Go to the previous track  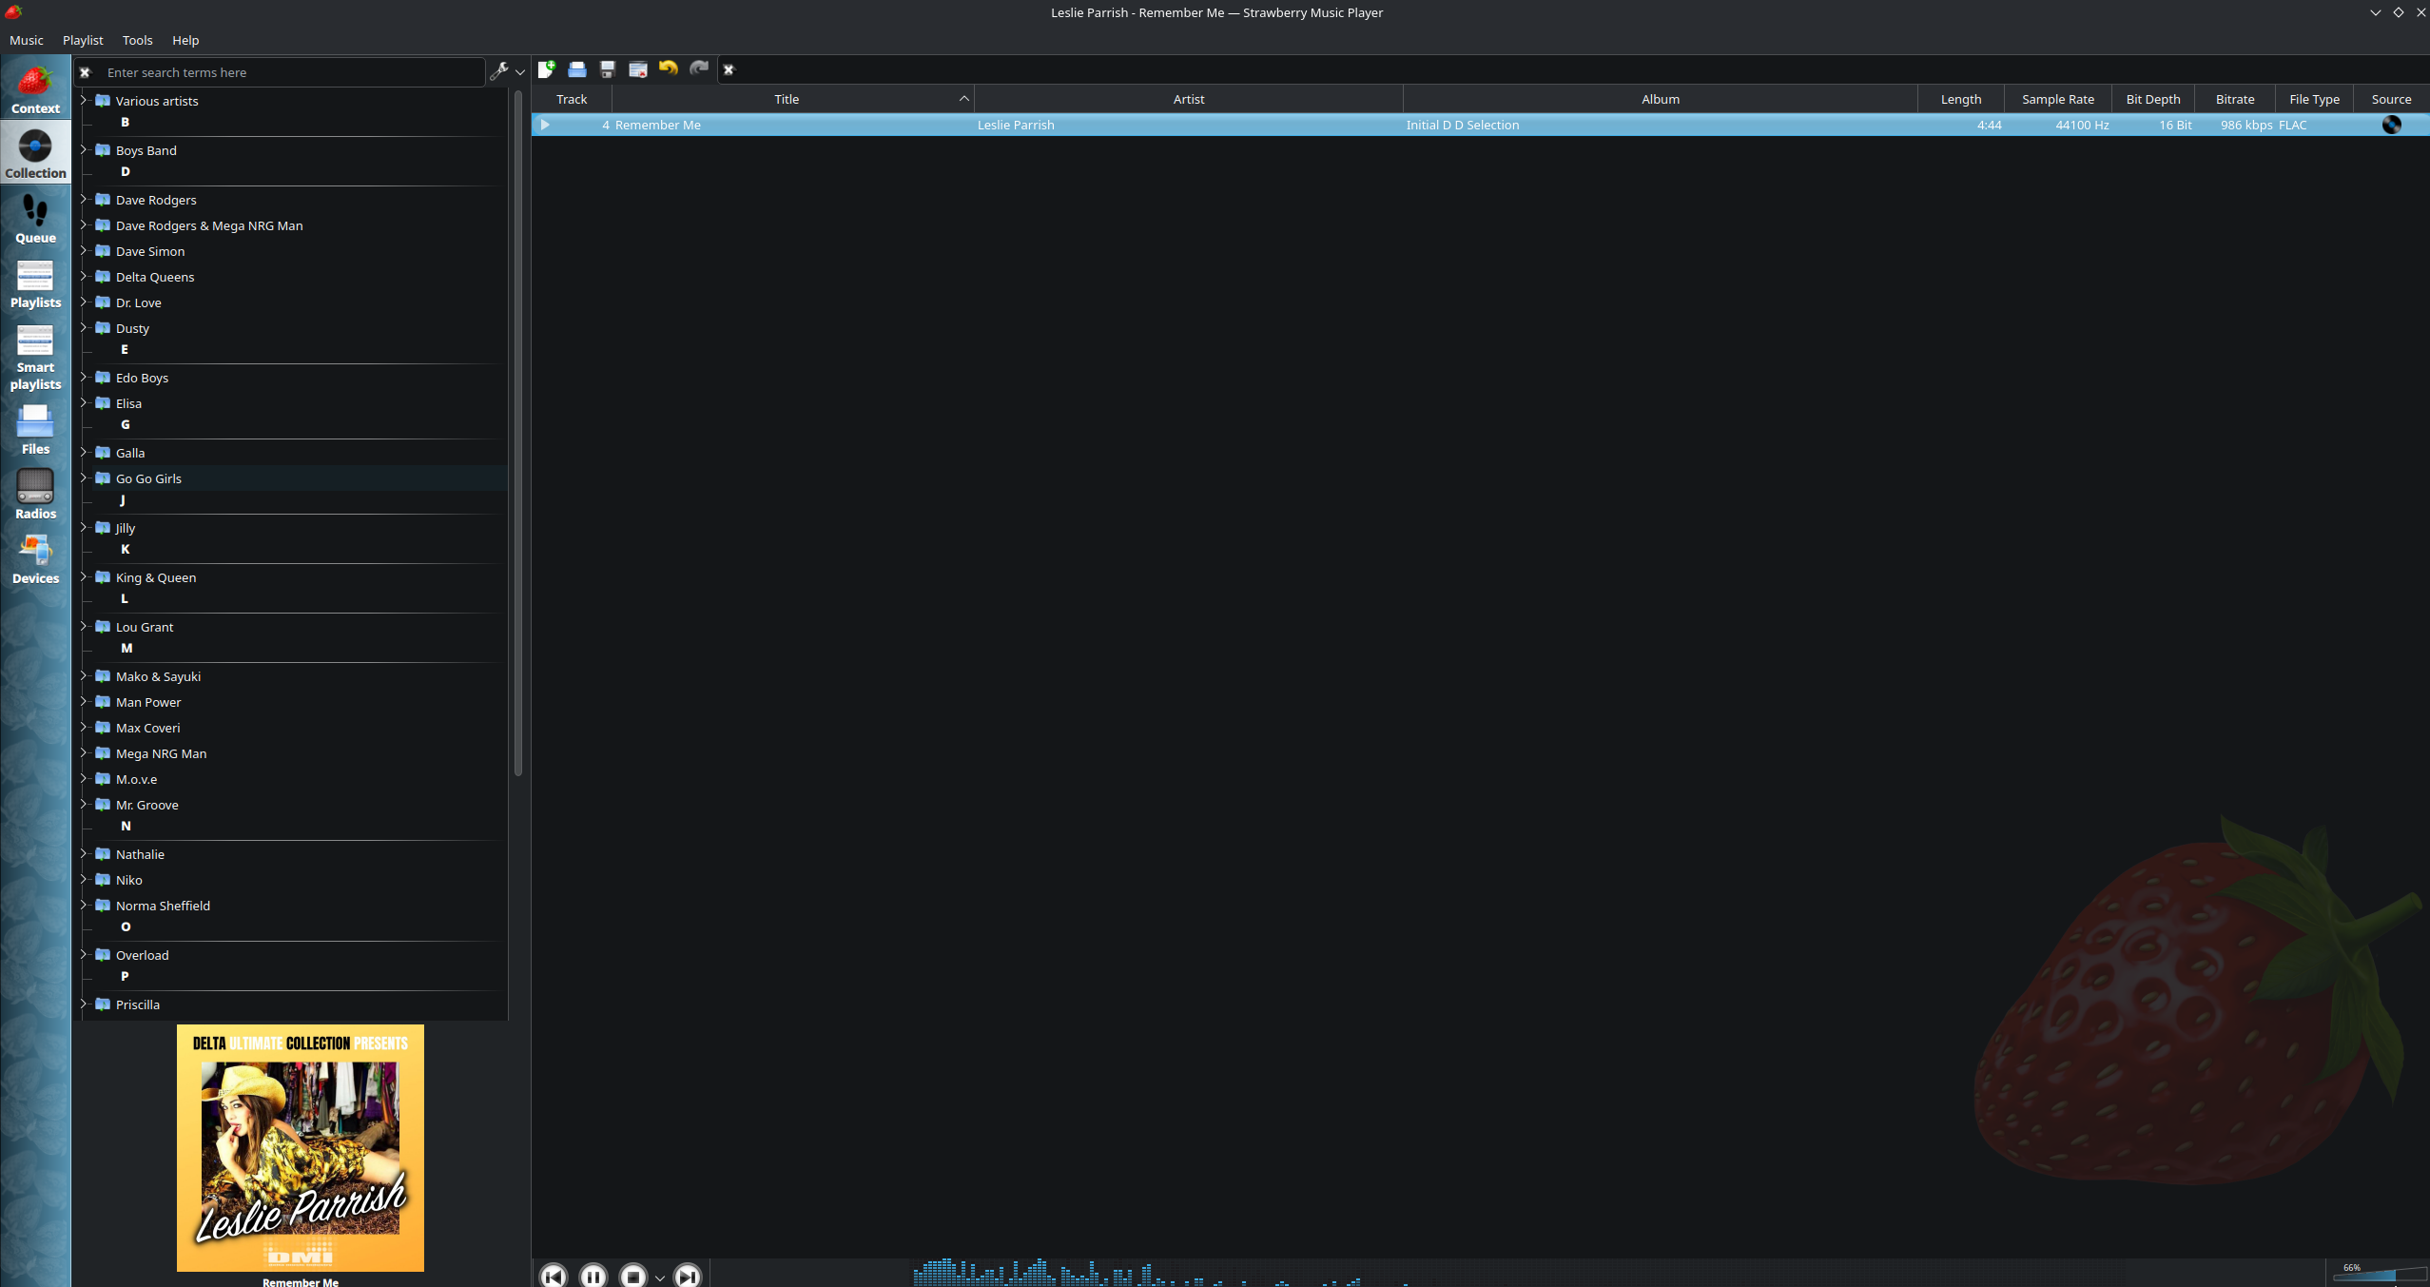[554, 1276]
